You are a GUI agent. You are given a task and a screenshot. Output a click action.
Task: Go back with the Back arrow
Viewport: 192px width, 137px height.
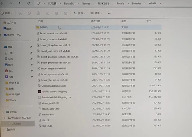pyautogui.click(x=2, y=3)
